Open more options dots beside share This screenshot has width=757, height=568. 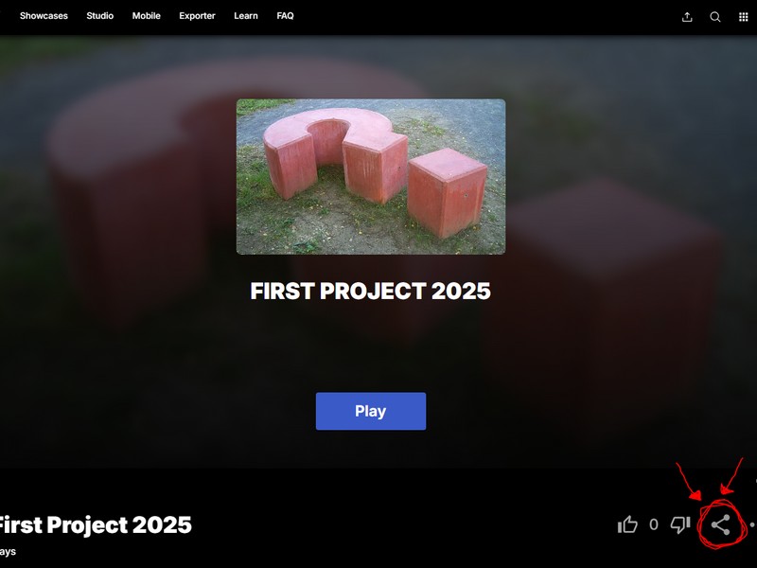tap(753, 524)
